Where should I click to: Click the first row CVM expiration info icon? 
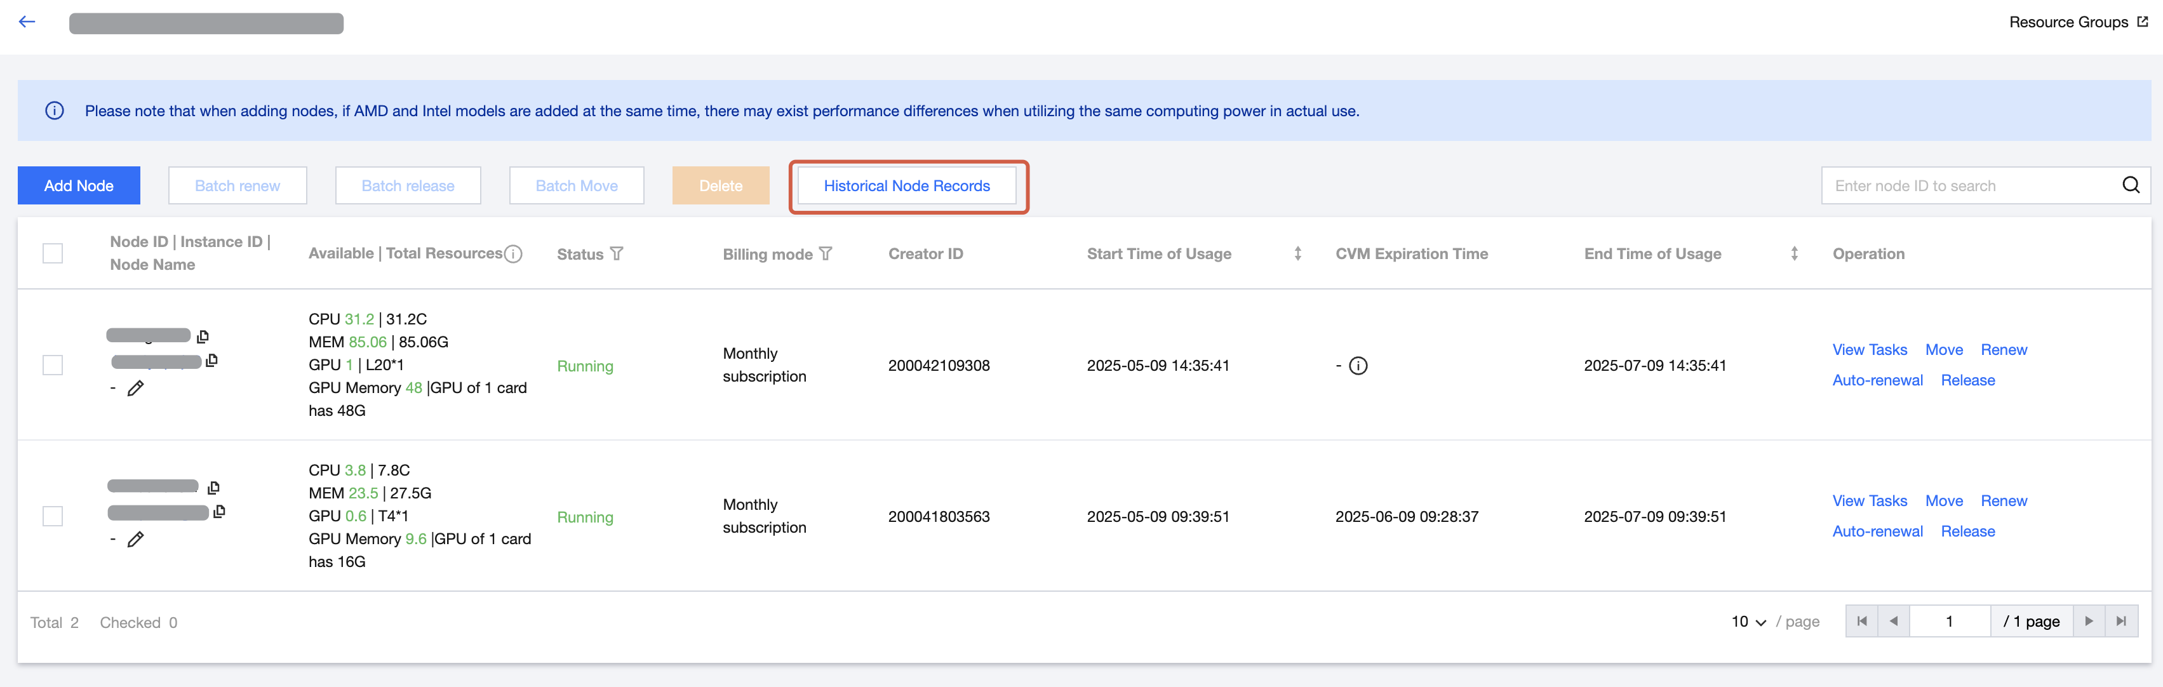click(x=1358, y=365)
